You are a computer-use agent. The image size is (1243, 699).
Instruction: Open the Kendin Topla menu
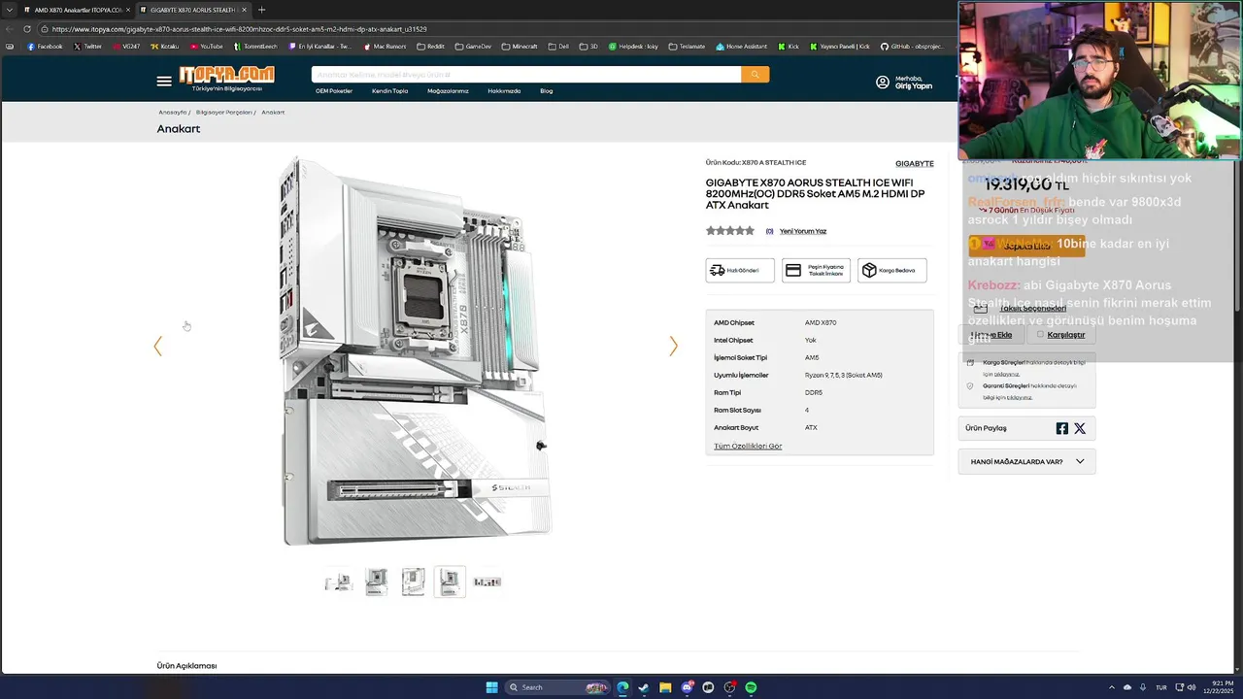point(389,91)
